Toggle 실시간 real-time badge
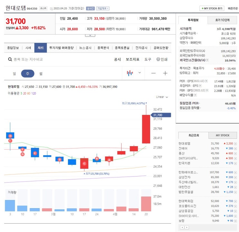This screenshot has width=239, height=232. point(90,9)
